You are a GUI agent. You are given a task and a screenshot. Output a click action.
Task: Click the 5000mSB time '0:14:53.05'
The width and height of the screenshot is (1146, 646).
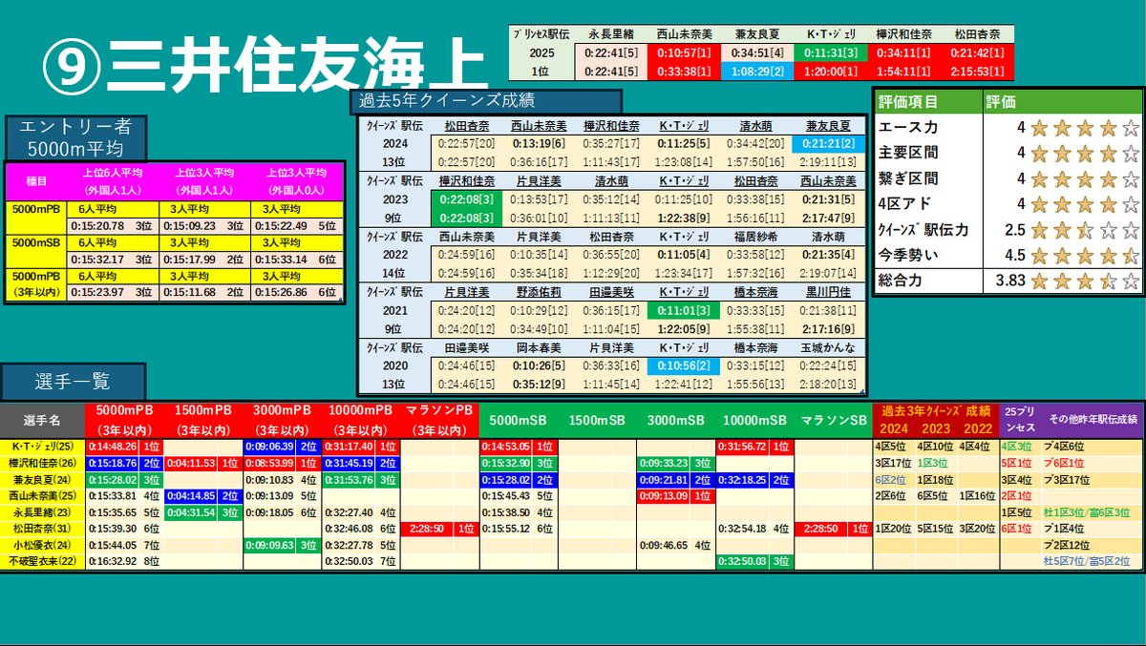[x=505, y=446]
